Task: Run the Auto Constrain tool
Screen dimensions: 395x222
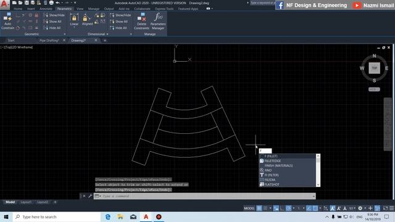Action: (8, 21)
